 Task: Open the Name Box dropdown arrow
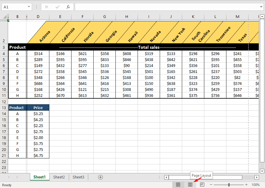click(29, 7)
